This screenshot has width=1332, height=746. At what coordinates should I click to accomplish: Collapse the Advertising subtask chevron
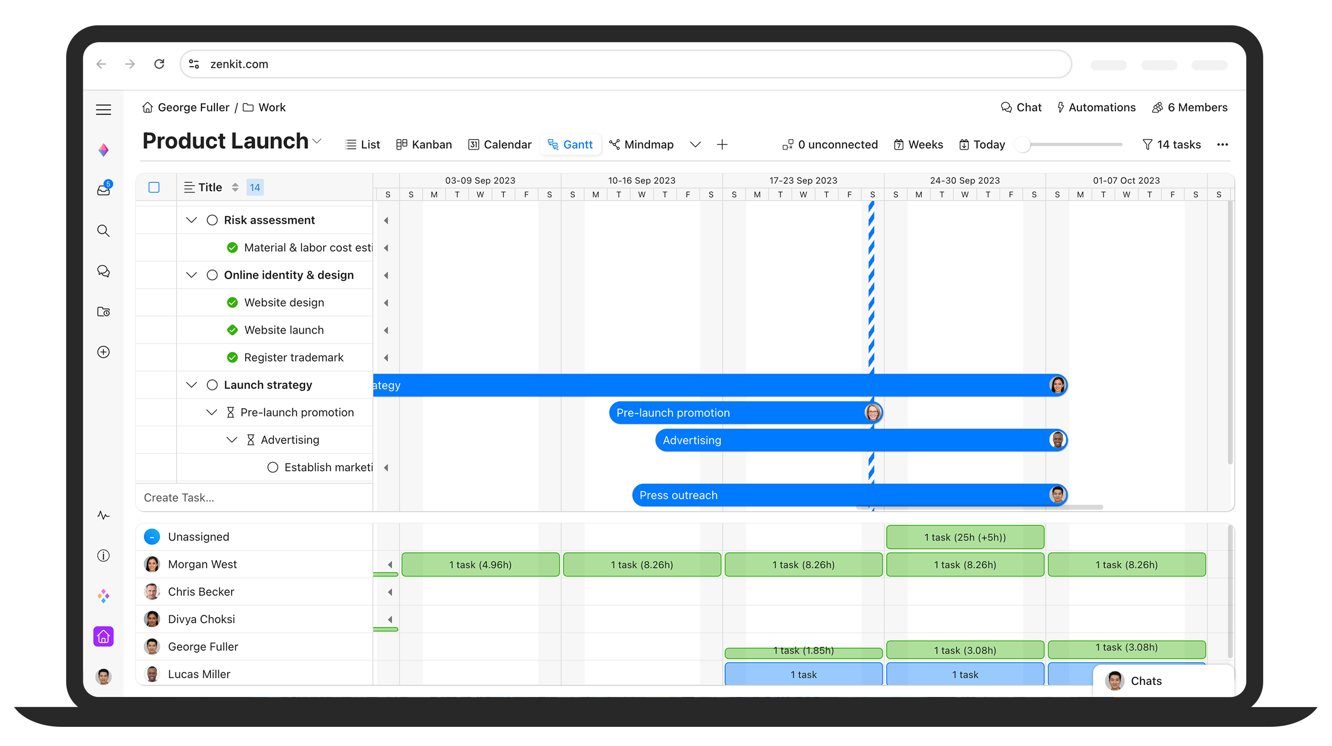point(231,440)
